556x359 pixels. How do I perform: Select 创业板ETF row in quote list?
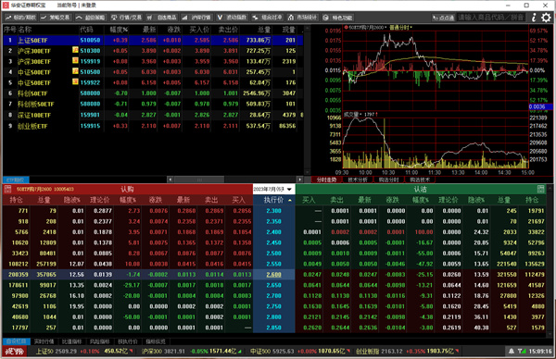click(x=153, y=126)
